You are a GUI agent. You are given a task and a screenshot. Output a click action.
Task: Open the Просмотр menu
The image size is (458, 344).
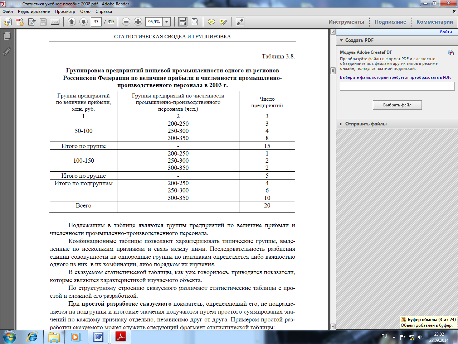tap(65, 11)
